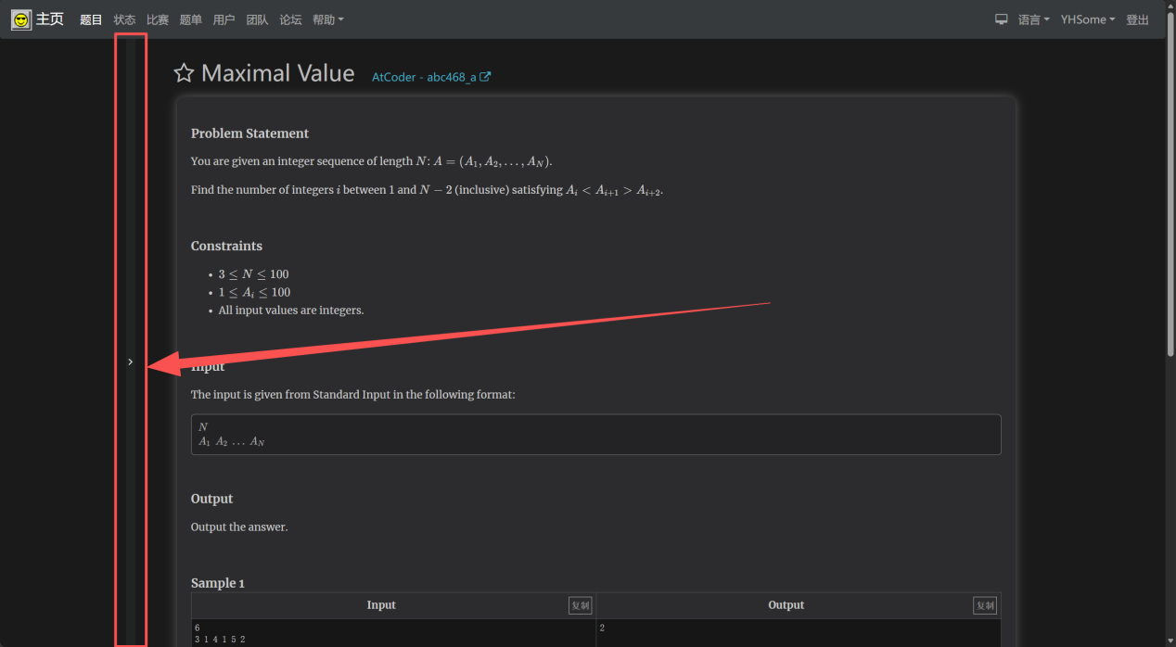
Task: Go to 主页 home page
Action: (50, 19)
